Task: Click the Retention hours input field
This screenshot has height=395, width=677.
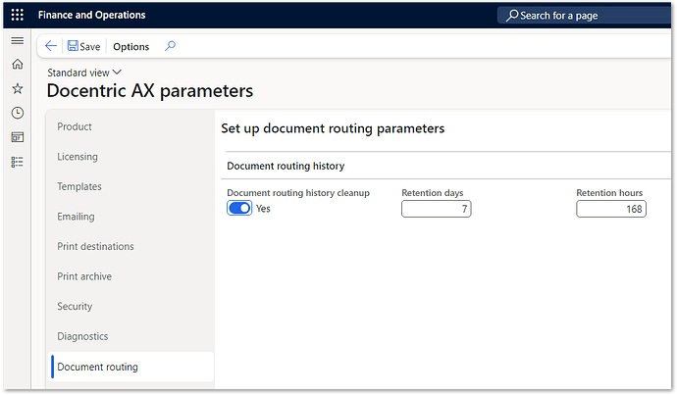Action: point(611,209)
